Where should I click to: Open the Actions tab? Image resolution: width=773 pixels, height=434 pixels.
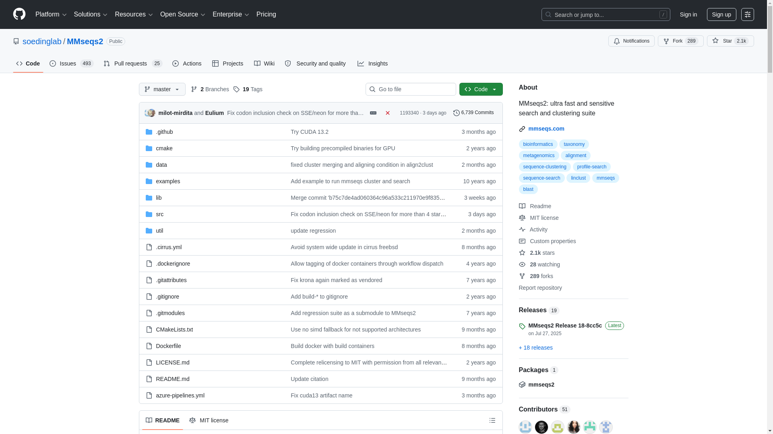(x=187, y=63)
